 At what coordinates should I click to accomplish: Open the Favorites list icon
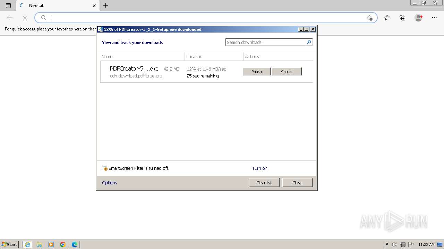(387, 18)
